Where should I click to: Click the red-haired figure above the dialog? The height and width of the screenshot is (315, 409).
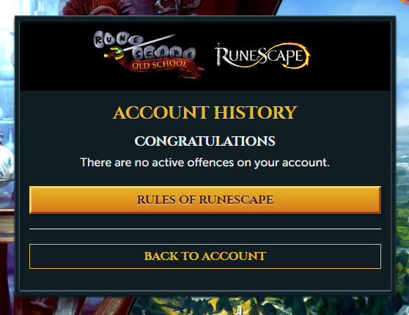(99, 8)
